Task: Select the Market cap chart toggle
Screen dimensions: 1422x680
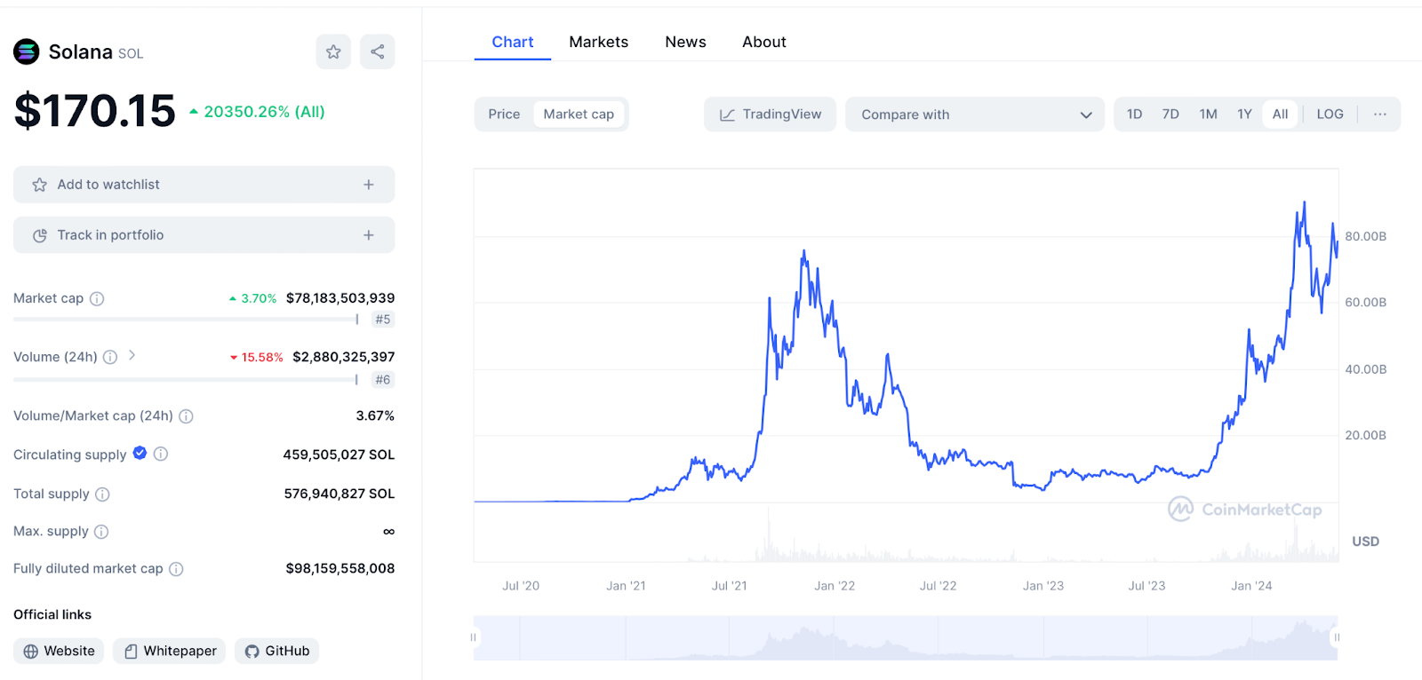Action: tap(579, 115)
